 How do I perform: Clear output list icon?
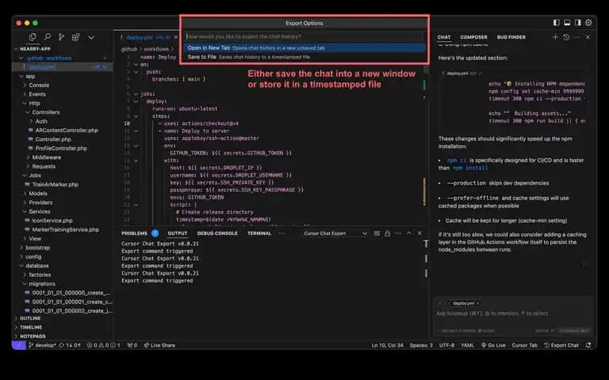377,234
